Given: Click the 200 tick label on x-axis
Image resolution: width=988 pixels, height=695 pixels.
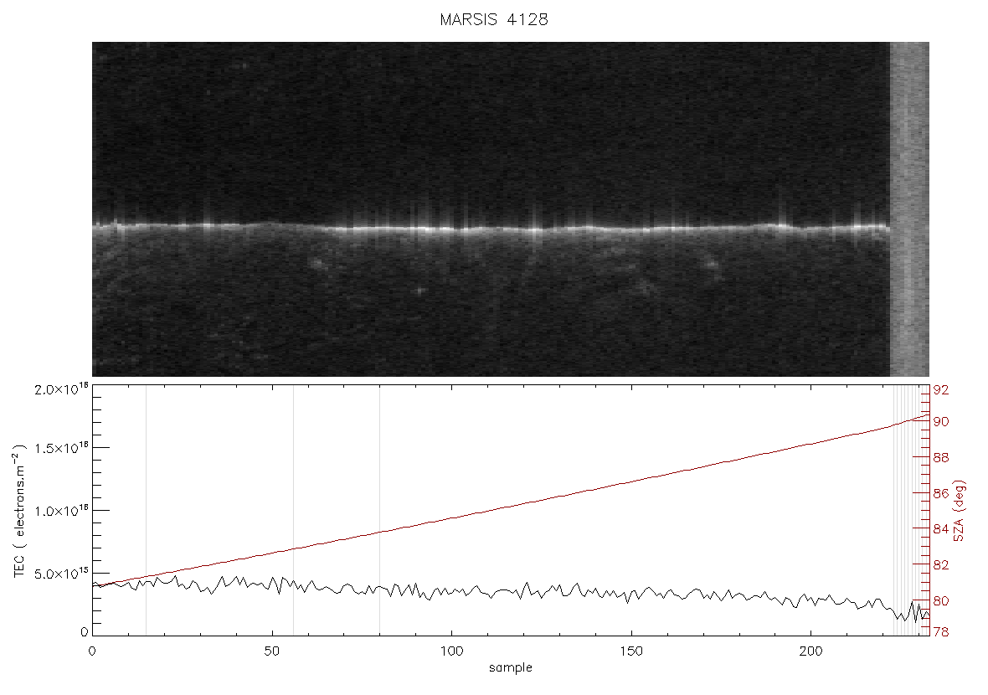Looking at the screenshot, I should pos(811,651).
